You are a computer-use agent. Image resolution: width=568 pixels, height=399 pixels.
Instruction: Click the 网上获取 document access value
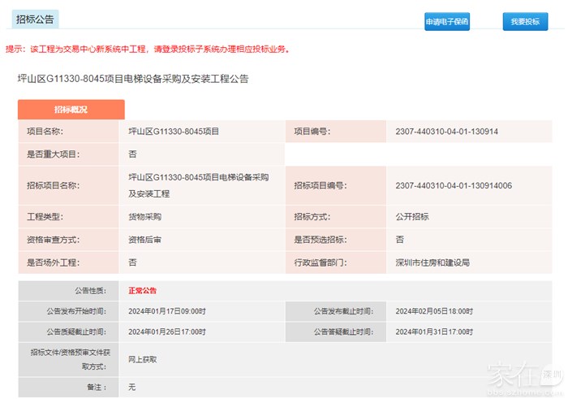(143, 358)
